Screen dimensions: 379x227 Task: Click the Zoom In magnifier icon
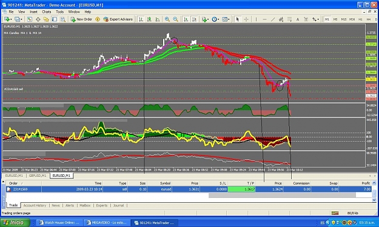[x=167, y=19]
